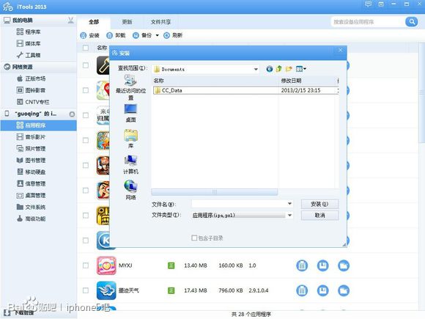
Task: Open the 文件类型 file type dropdown
Action: (x=289, y=216)
